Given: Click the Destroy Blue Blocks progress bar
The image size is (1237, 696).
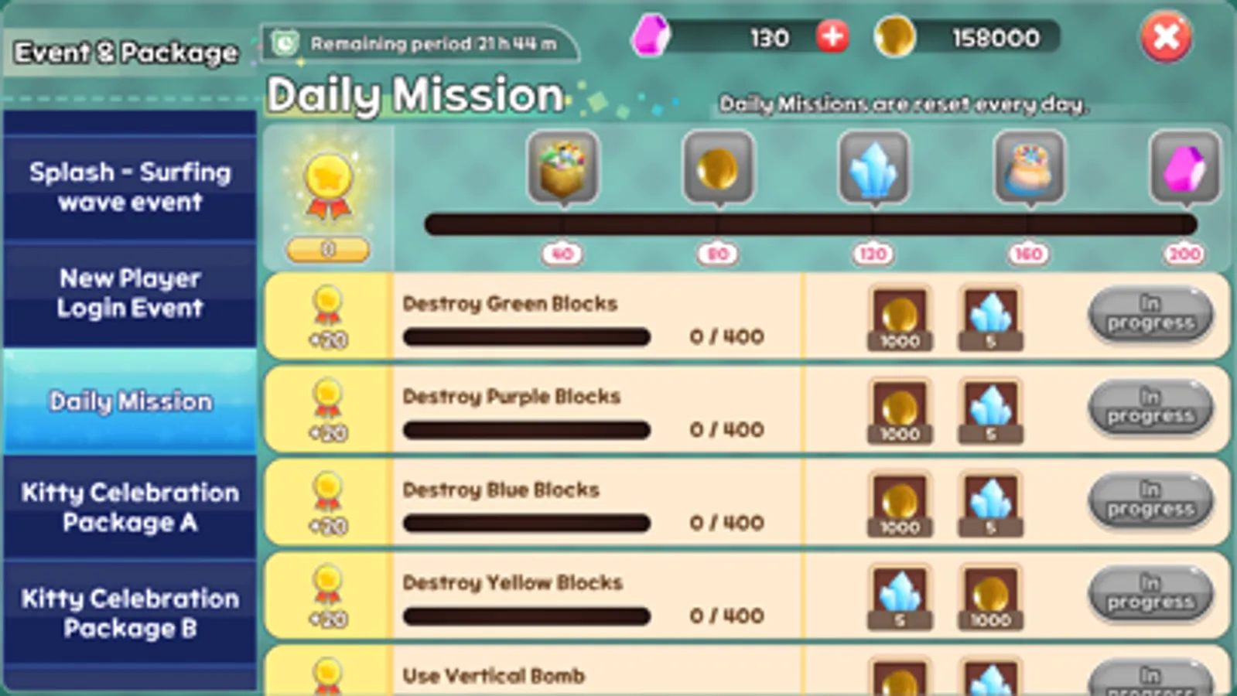Looking at the screenshot, I should tap(526, 524).
